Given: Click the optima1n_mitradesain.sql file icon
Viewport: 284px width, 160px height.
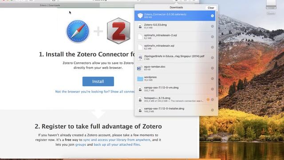Looking at the screenshot, I should 140,48.
